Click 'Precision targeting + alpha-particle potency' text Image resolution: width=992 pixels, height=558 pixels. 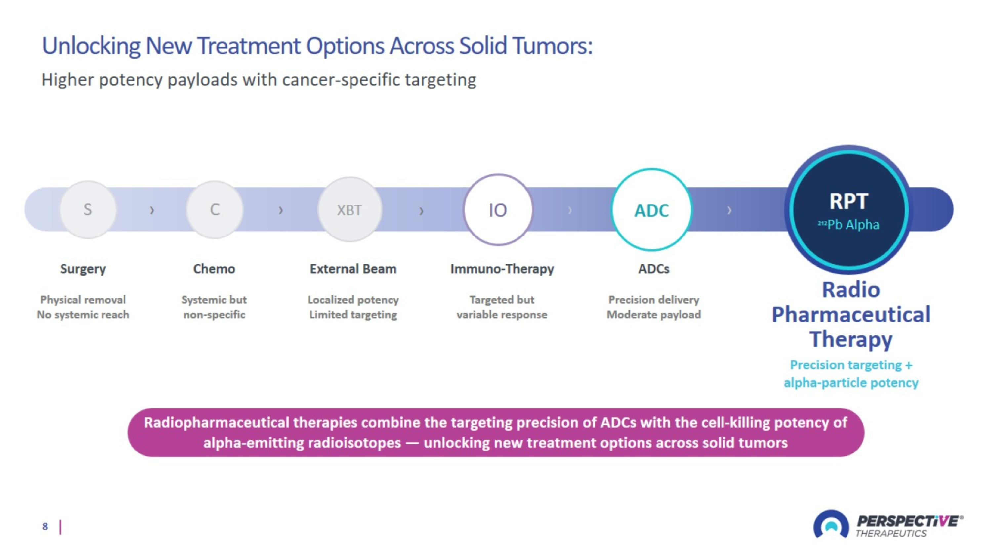click(851, 373)
